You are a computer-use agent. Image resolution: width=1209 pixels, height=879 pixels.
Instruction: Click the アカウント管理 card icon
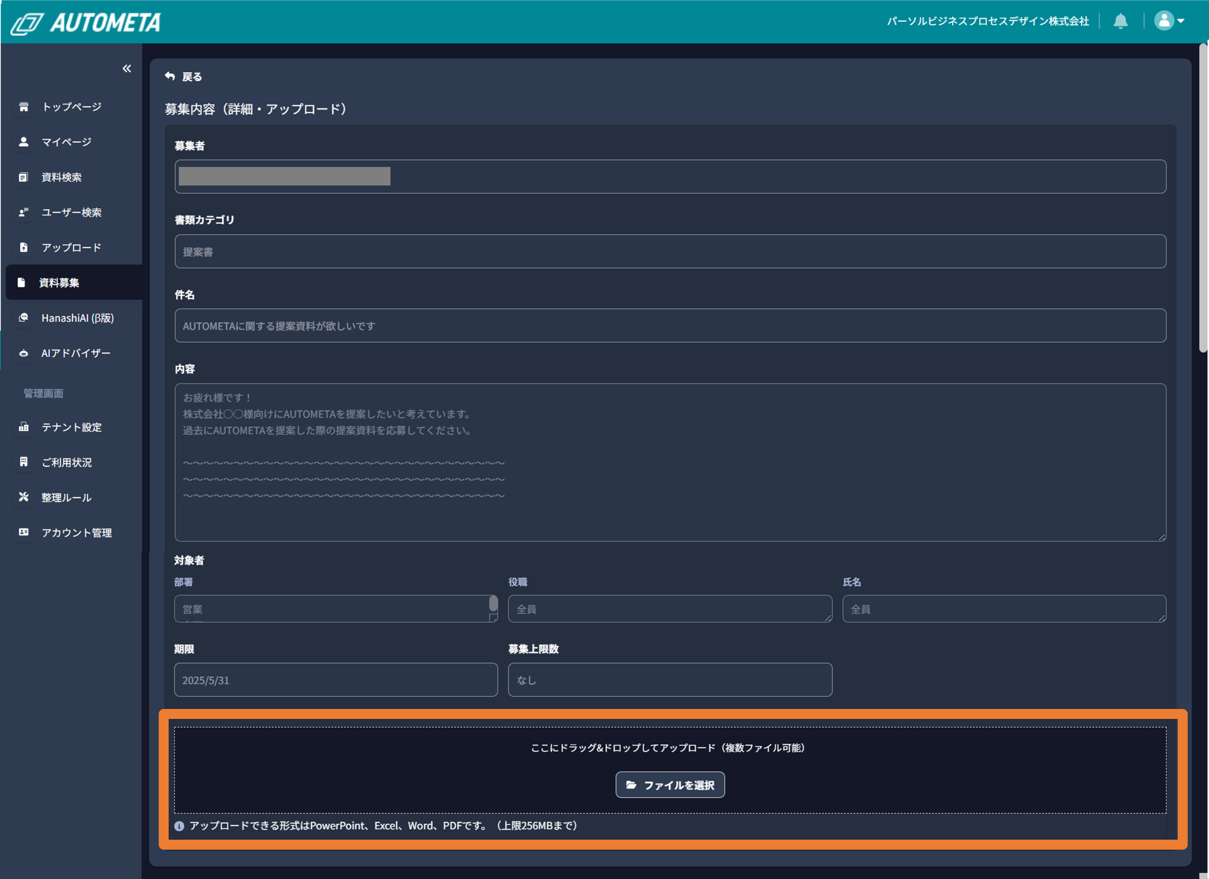pyautogui.click(x=24, y=532)
